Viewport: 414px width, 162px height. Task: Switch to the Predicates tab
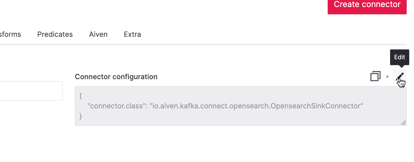55,34
